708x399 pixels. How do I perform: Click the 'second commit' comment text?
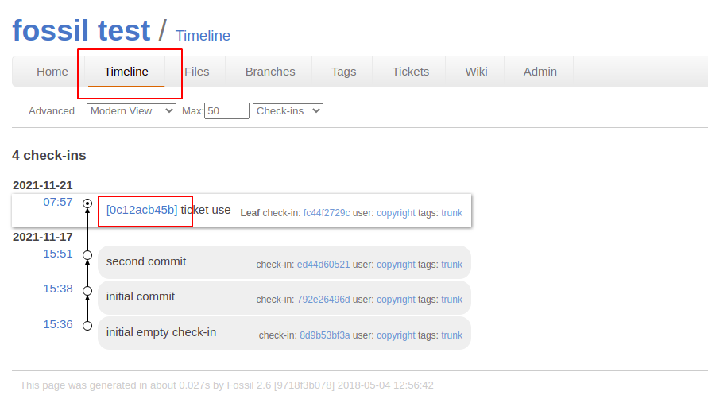(146, 261)
